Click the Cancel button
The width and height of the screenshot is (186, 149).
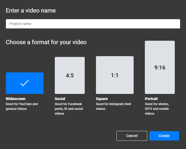[x=132, y=136]
